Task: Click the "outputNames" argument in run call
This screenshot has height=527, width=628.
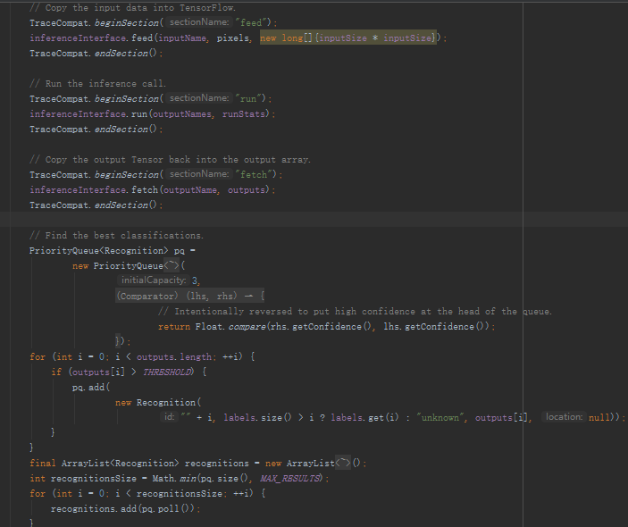Action: coord(182,113)
